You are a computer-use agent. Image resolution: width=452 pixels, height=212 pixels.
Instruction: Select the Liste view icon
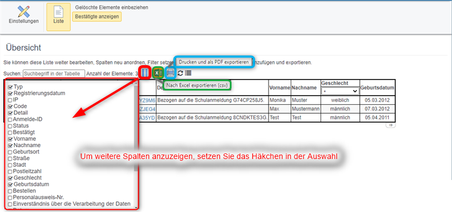pyautogui.click(x=59, y=17)
